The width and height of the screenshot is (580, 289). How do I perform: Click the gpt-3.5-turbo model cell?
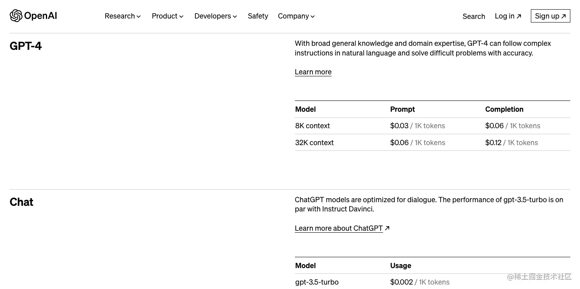[x=317, y=282]
